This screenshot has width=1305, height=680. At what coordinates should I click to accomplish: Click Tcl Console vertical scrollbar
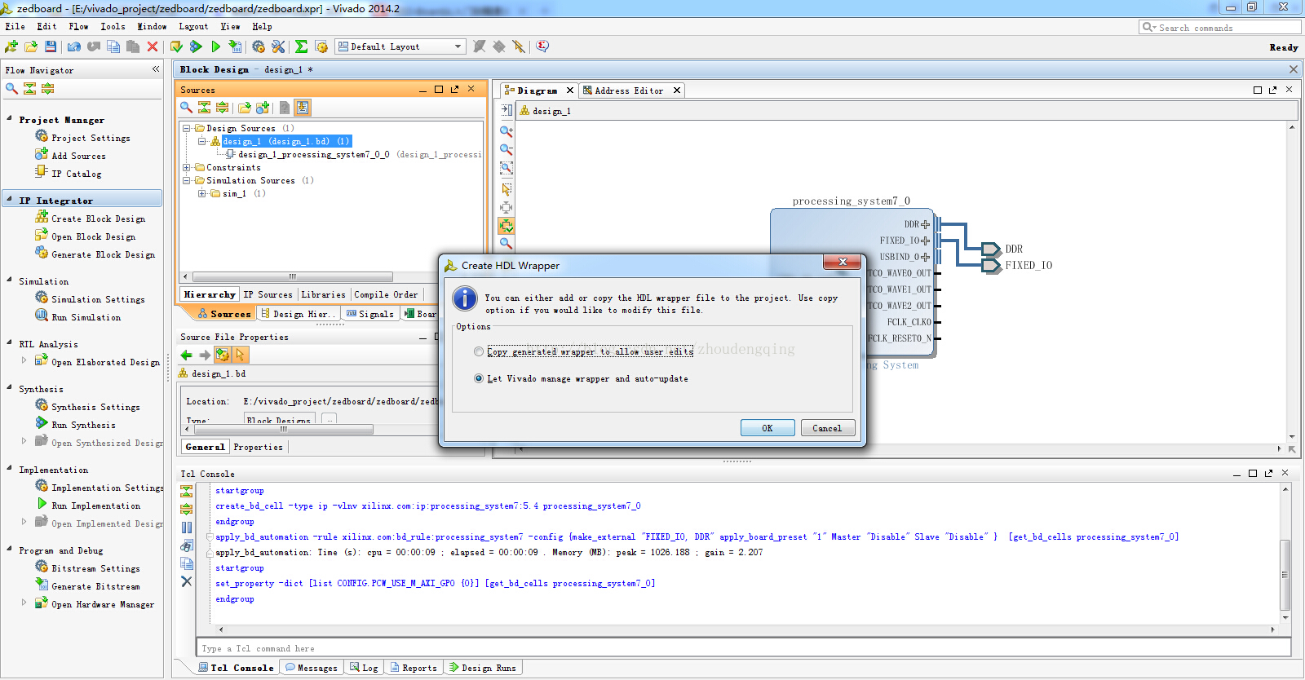(1285, 575)
